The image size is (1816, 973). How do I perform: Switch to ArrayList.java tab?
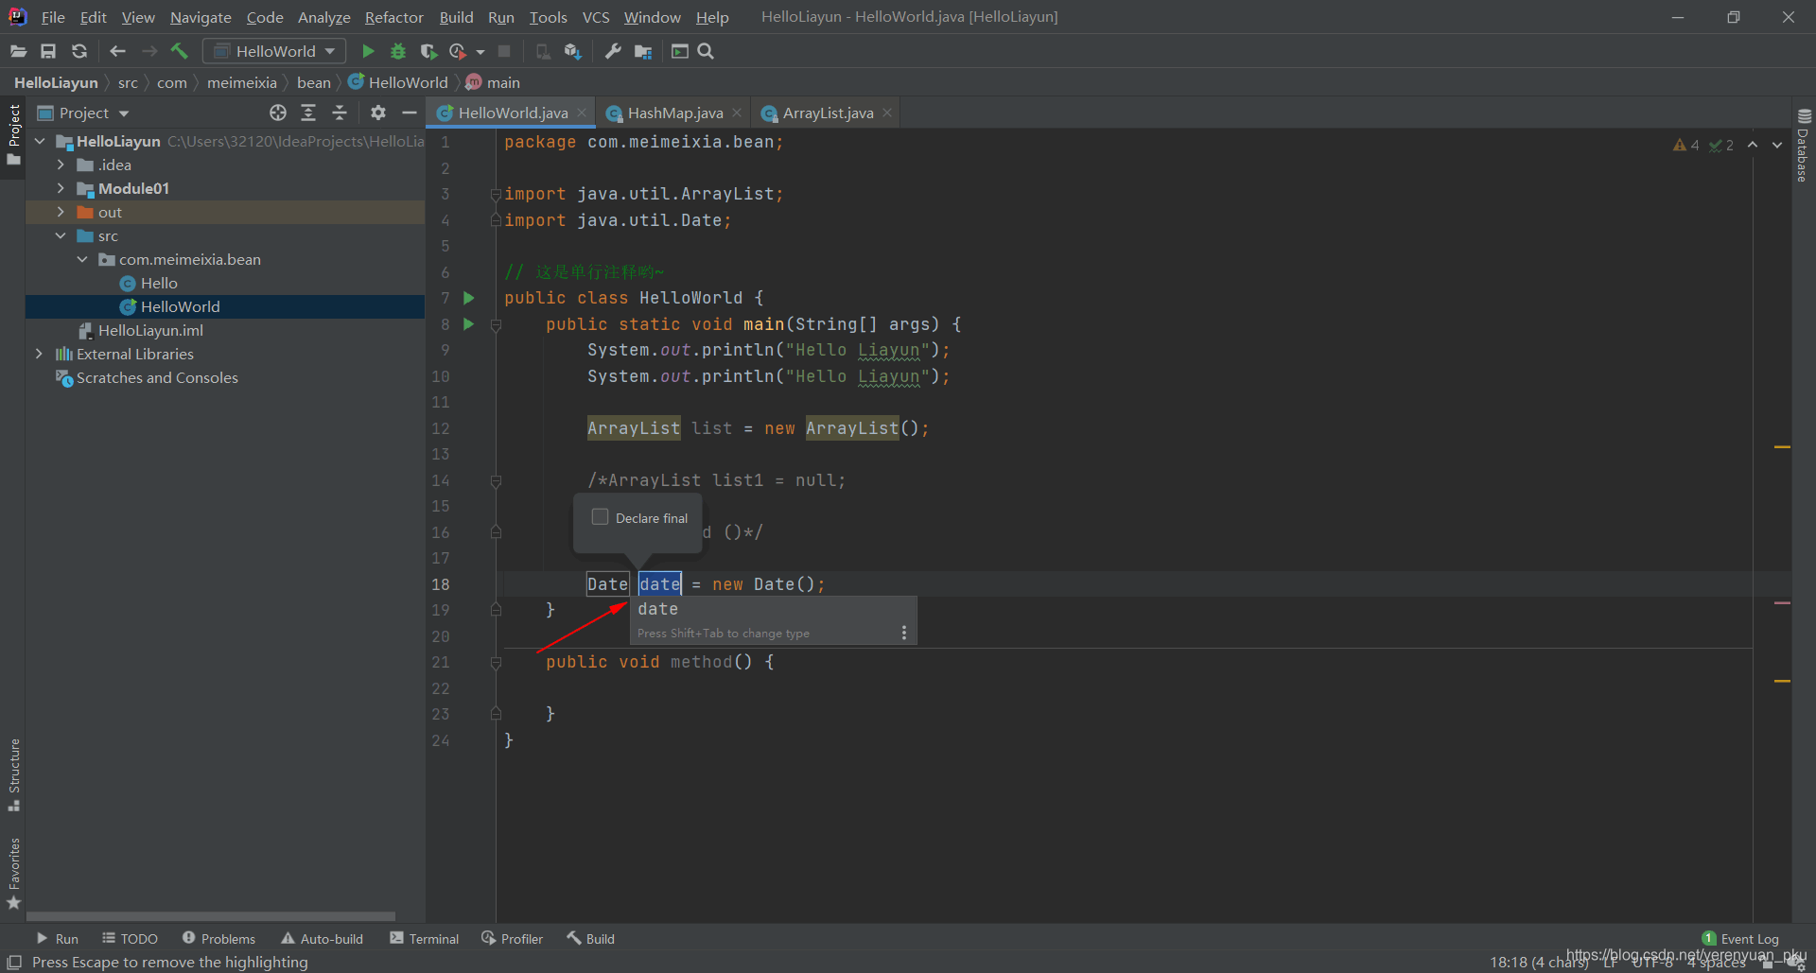pyautogui.click(x=828, y=113)
